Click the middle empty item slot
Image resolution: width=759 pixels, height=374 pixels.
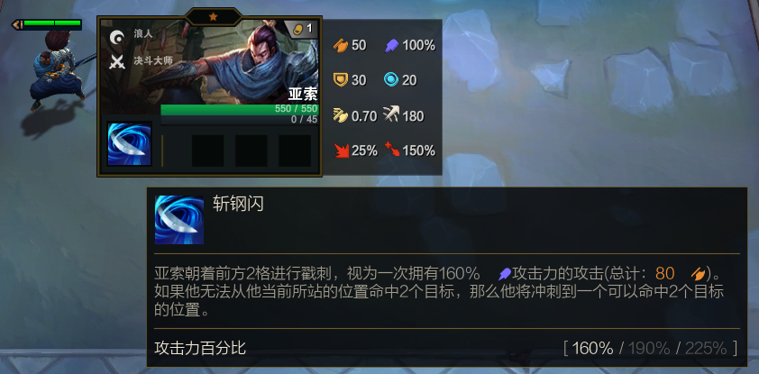pos(251,151)
